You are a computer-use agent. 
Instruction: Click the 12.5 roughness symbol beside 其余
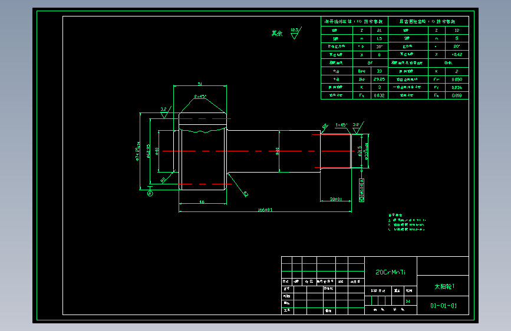click(296, 32)
